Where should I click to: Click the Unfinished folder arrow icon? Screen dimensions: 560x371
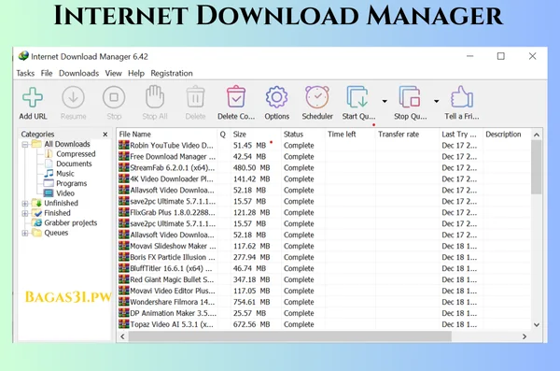coord(36,203)
